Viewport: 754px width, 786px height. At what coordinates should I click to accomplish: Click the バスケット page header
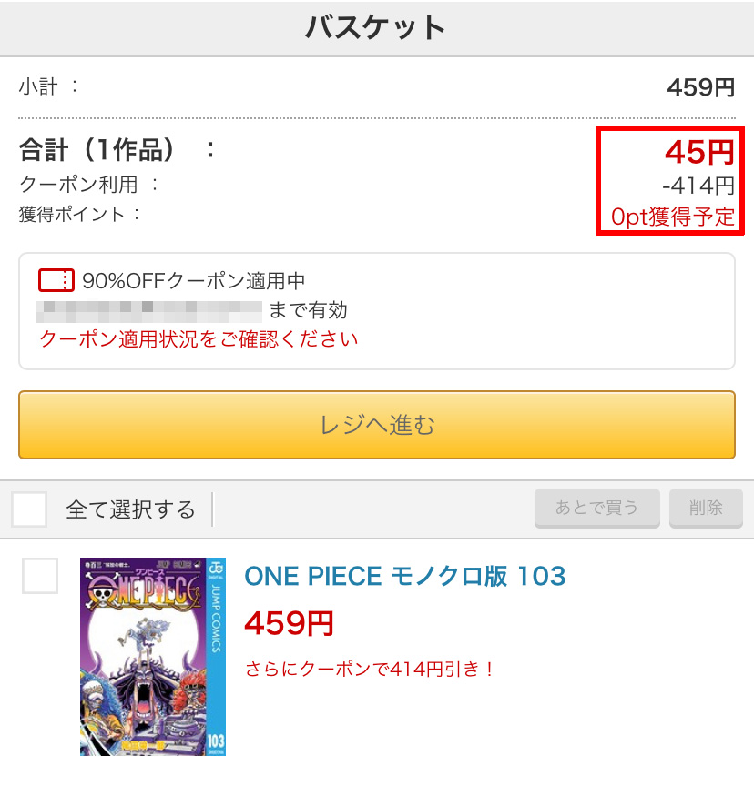point(376,27)
